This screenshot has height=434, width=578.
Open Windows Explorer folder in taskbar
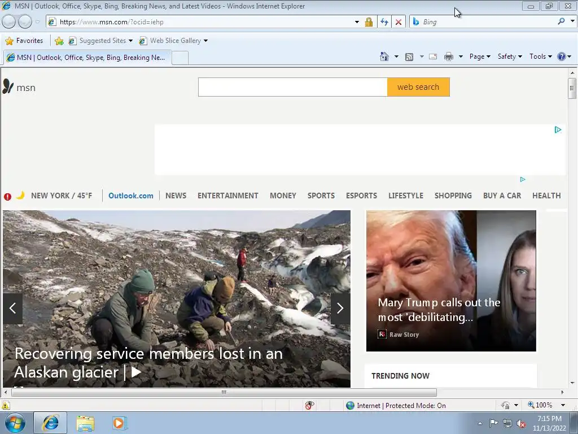85,423
